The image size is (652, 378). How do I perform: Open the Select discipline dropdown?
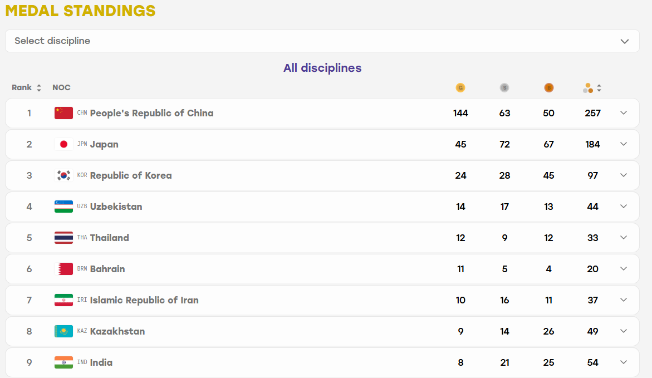322,41
